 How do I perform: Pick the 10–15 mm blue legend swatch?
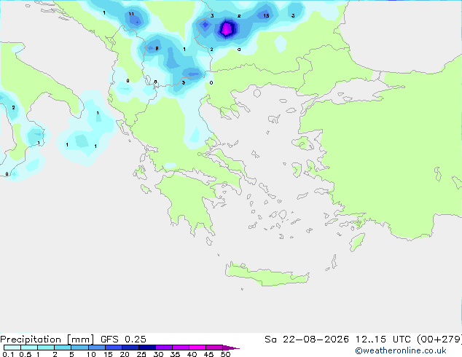[x=96, y=348]
